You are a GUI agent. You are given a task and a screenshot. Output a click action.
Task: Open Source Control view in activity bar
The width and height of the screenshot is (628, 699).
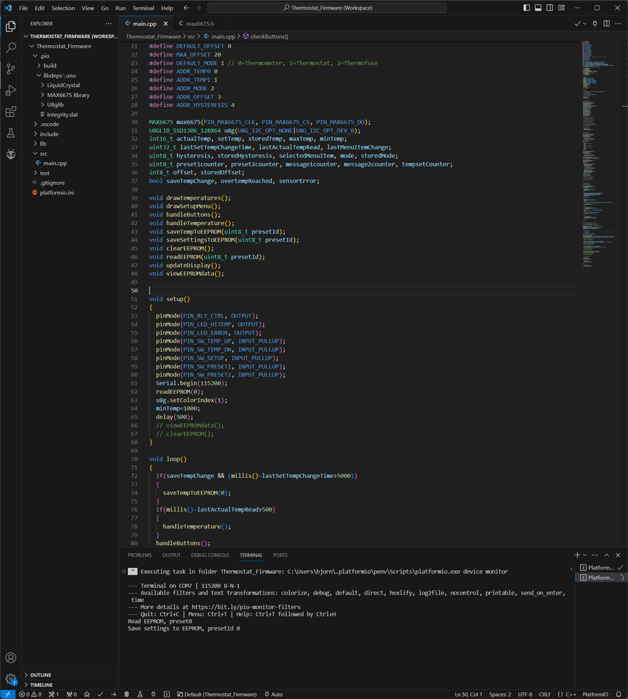tap(11, 69)
